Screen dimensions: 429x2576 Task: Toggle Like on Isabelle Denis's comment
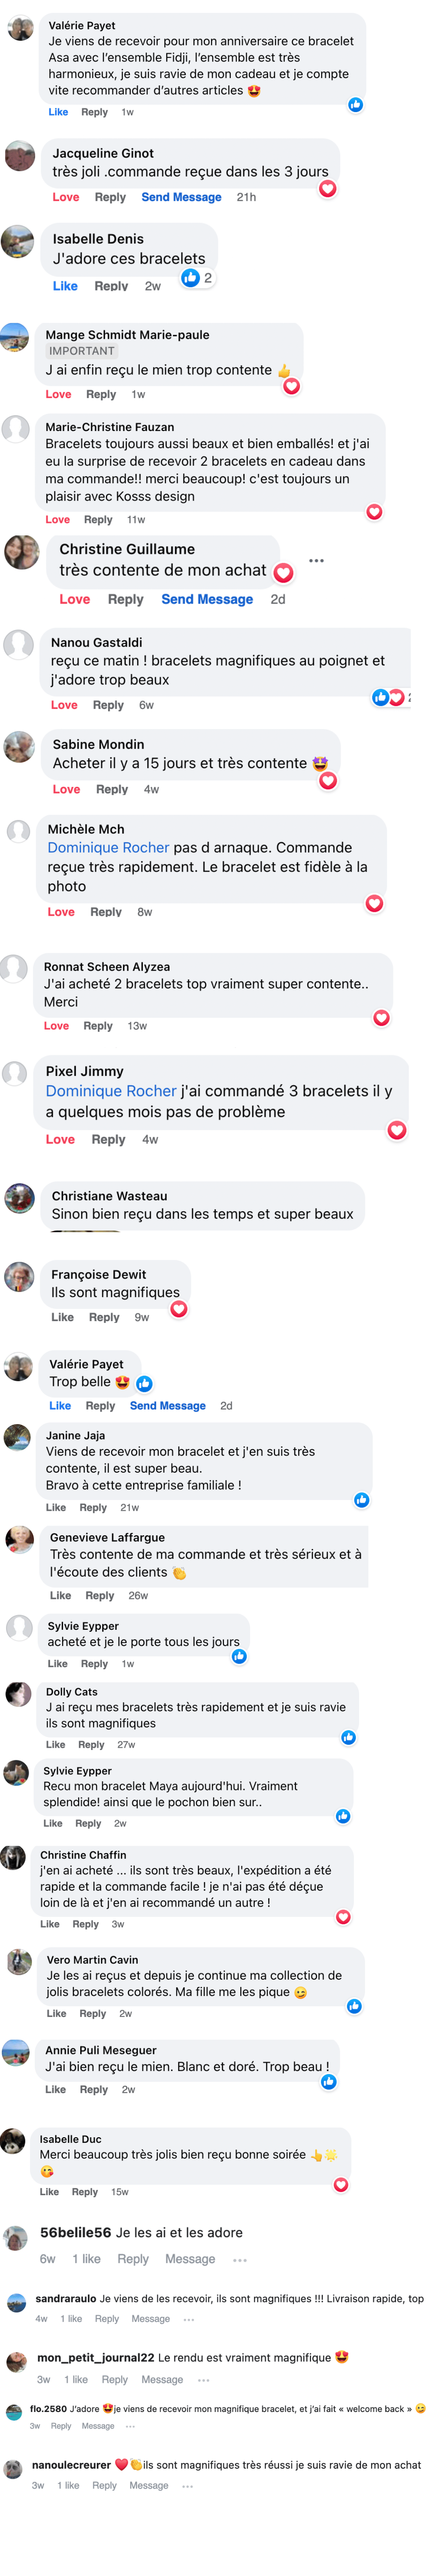[65, 286]
